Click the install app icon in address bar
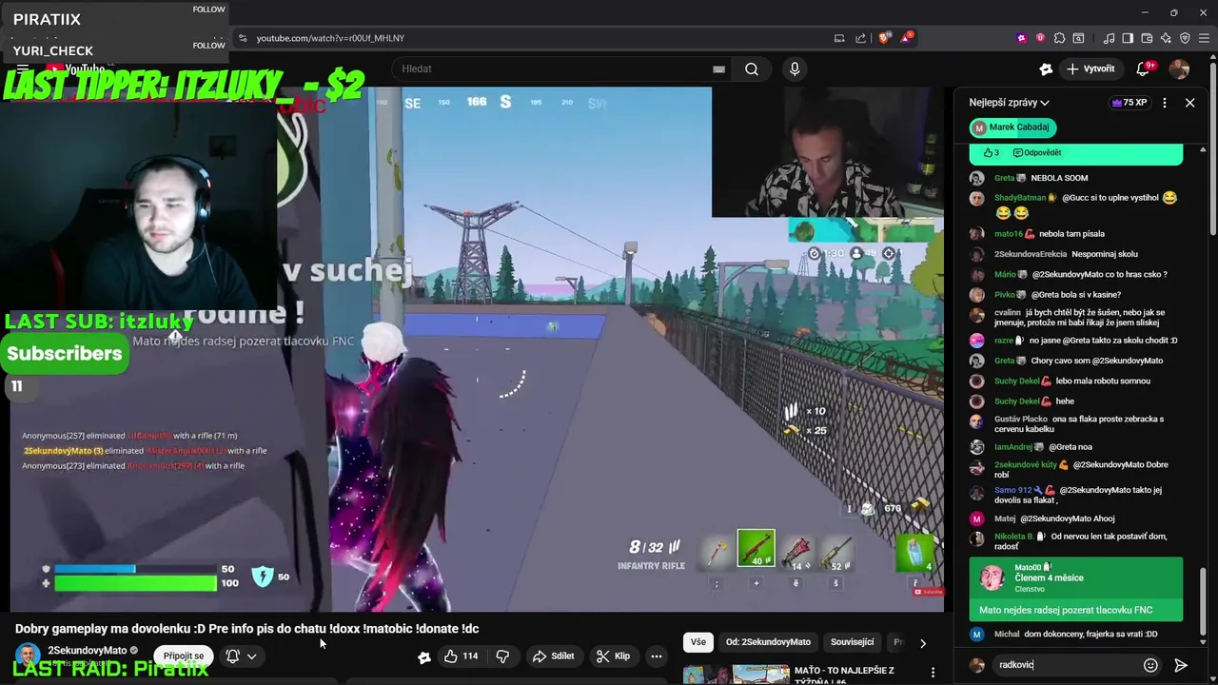 (839, 38)
